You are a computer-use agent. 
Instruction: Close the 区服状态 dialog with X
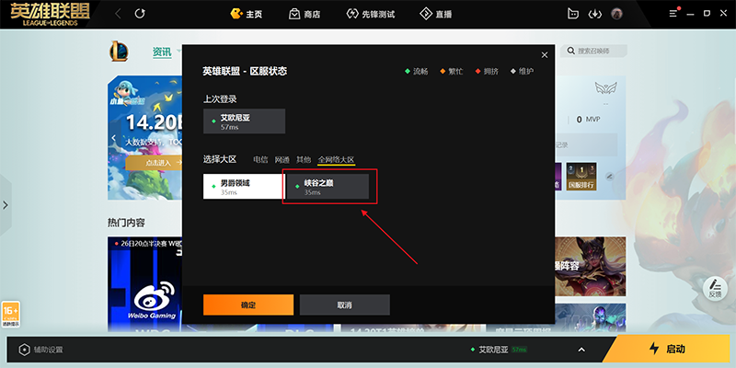point(544,55)
